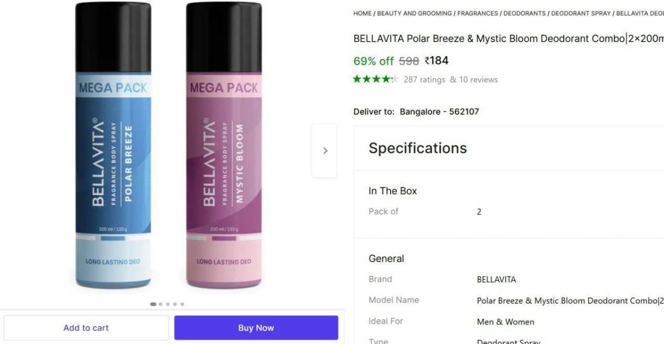Change delivery location Bangalore - 562107

439,112
